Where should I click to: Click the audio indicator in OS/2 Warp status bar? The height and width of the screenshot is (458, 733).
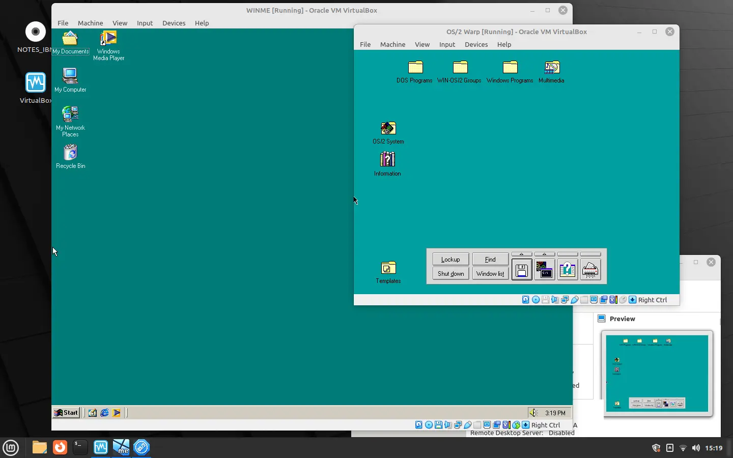[555, 300]
